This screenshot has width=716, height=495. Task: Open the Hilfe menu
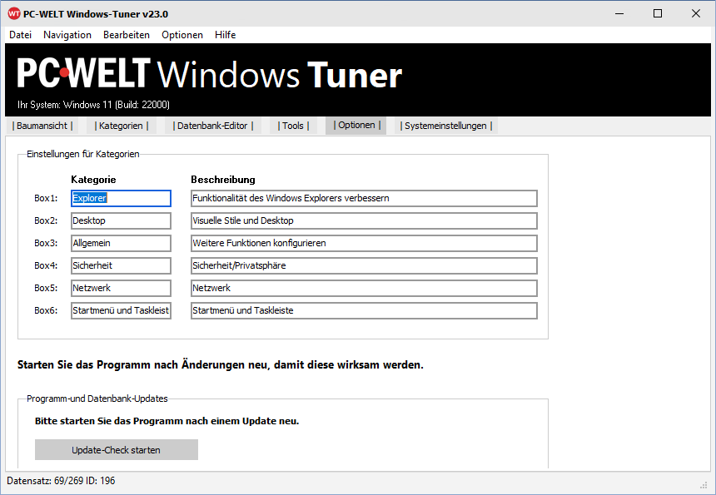click(225, 35)
